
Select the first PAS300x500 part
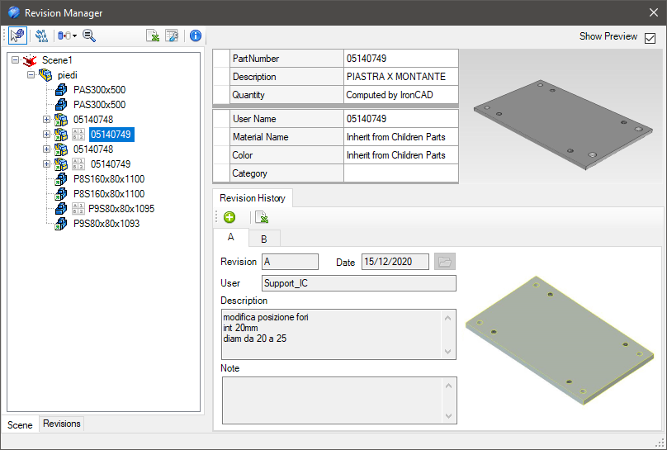[99, 90]
